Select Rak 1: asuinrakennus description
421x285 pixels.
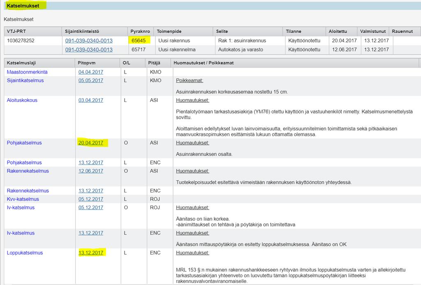click(x=242, y=41)
